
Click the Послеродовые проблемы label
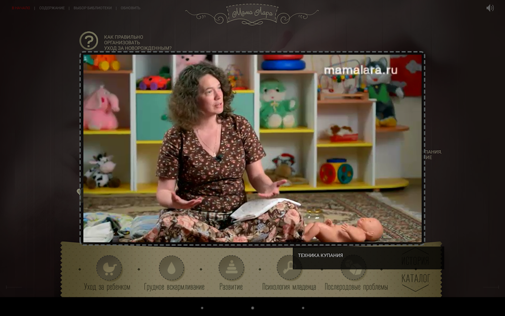pos(356,287)
